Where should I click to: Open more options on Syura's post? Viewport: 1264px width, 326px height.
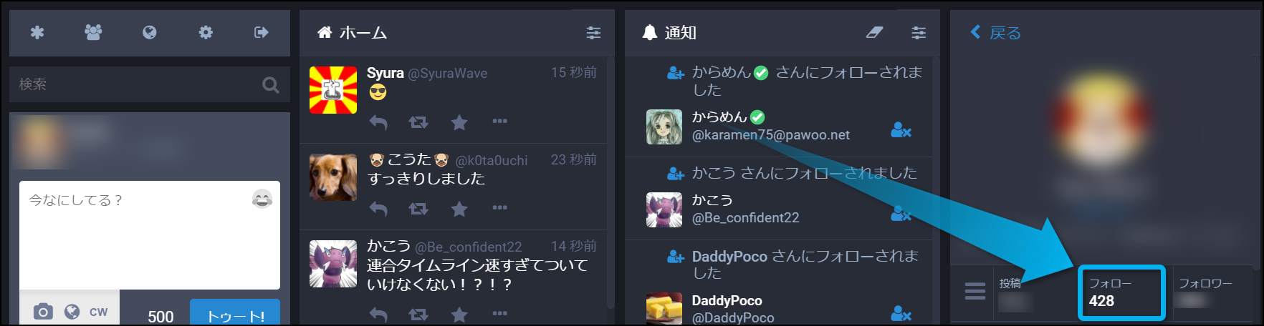(x=500, y=122)
